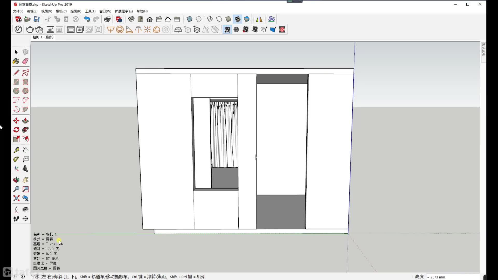Enable Shaded face style

point(228,19)
